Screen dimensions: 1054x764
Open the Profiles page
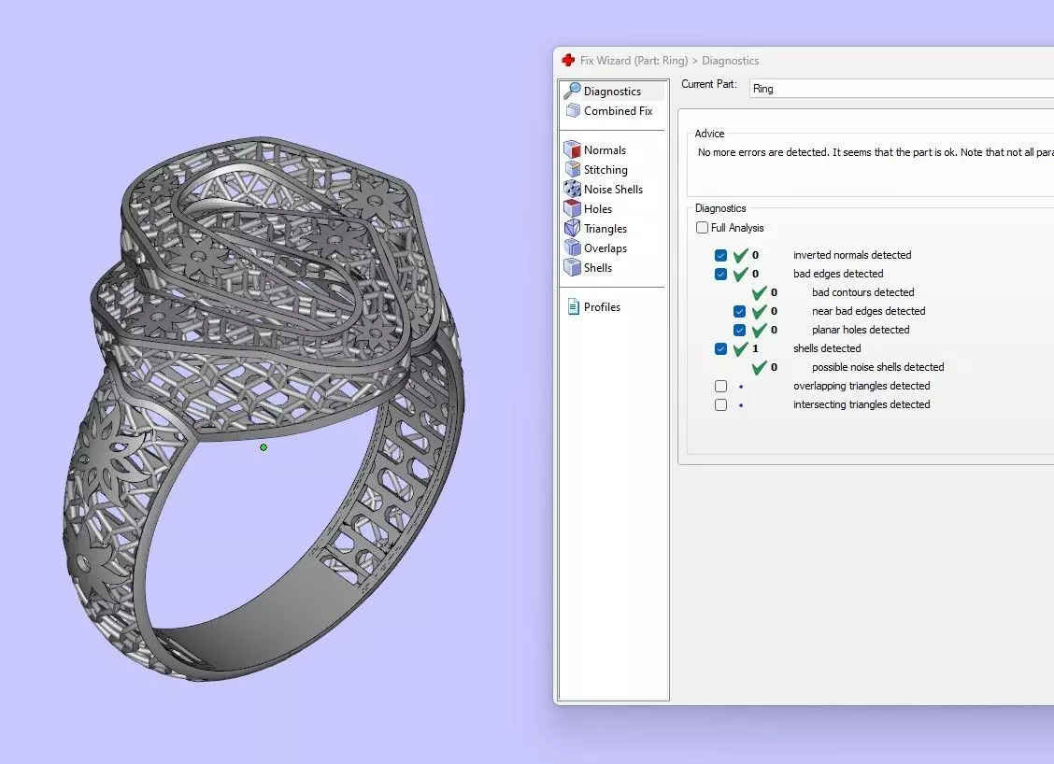(x=602, y=306)
